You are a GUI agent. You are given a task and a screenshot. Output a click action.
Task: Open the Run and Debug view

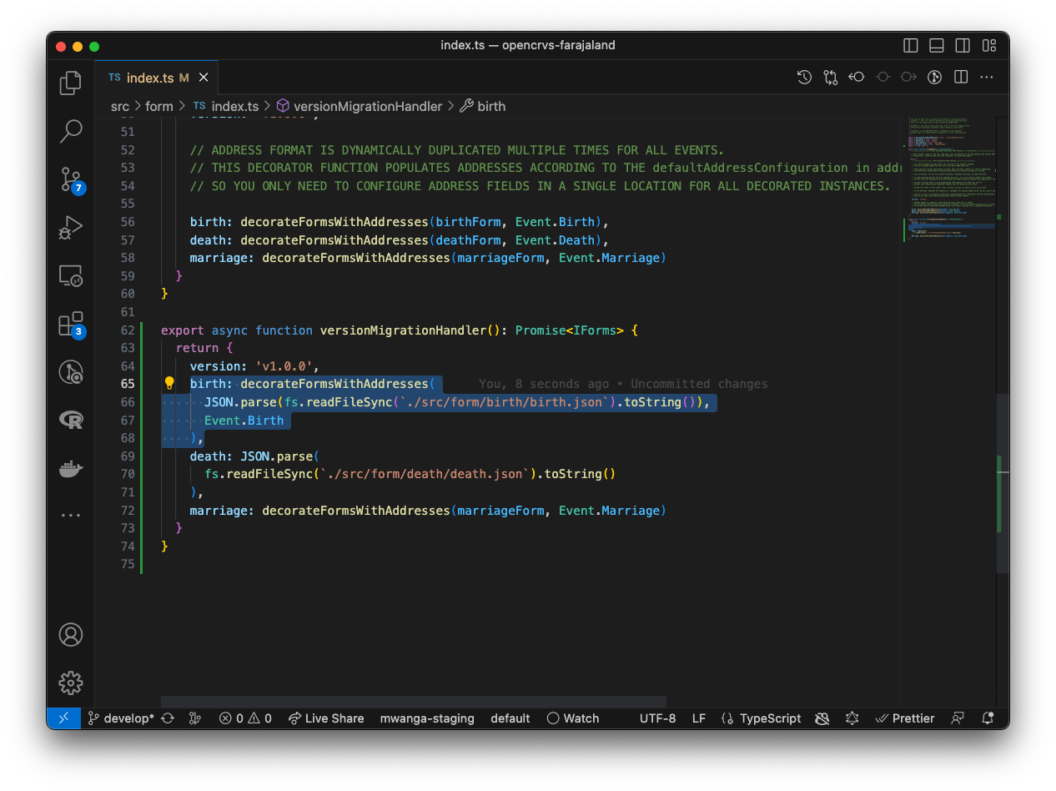(x=71, y=227)
